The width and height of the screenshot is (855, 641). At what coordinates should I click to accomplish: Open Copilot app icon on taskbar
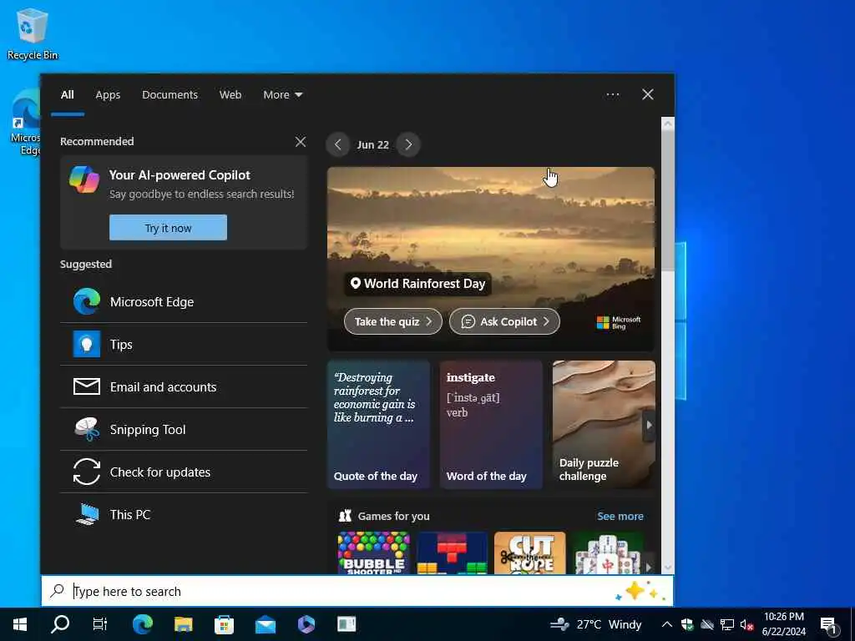(306, 624)
